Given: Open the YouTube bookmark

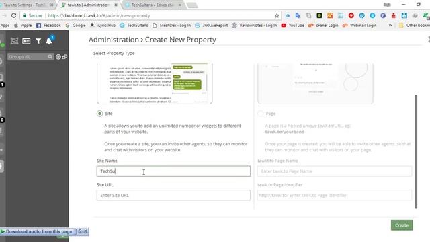Looking at the screenshot, I should pos(293,26).
